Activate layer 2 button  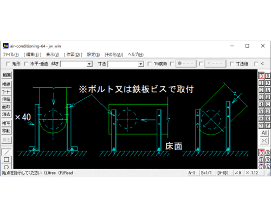point(261,90)
